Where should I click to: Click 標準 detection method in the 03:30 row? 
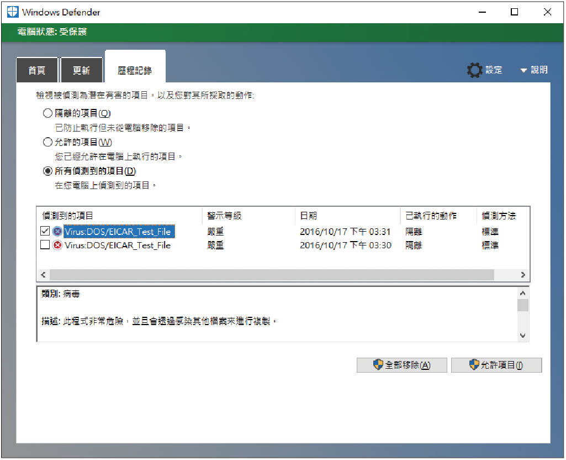coord(490,245)
